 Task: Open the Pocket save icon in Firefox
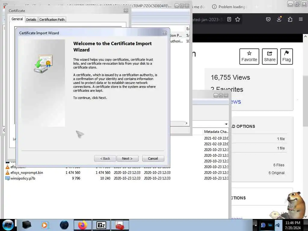(x=268, y=19)
